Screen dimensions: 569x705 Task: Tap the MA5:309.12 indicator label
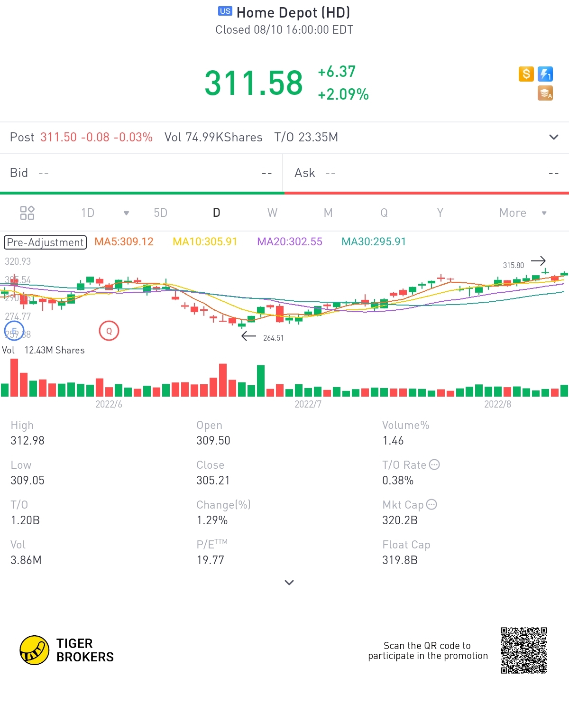(x=124, y=241)
